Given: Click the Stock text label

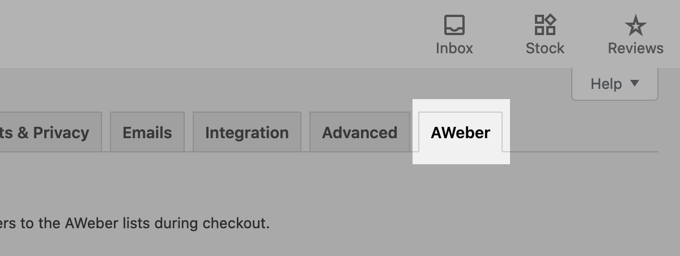Looking at the screenshot, I should pyautogui.click(x=545, y=49).
